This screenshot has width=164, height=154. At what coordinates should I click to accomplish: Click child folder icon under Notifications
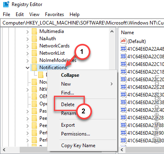click(x=41, y=75)
